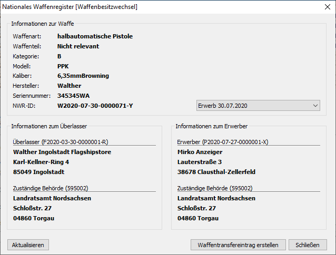Click 38678 Clausthal-Zellerfeld text
This screenshot has height=255, width=336.
(x=215, y=172)
